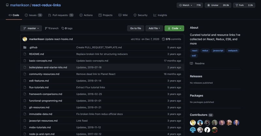Expand the green Code download dropdown
The image size is (261, 136).
coord(174,28)
